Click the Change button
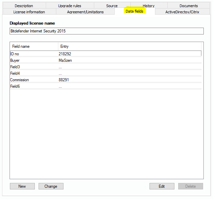Image resolution: width=213 pixels, height=199 pixels. click(x=51, y=186)
